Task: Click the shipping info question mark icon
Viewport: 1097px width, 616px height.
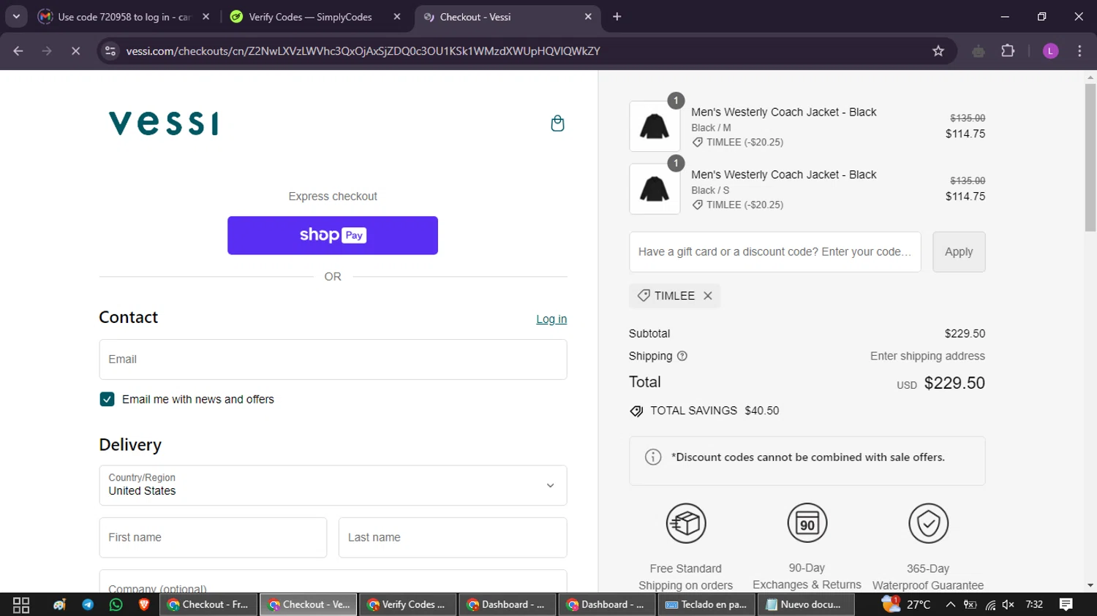Action: pyautogui.click(x=682, y=356)
